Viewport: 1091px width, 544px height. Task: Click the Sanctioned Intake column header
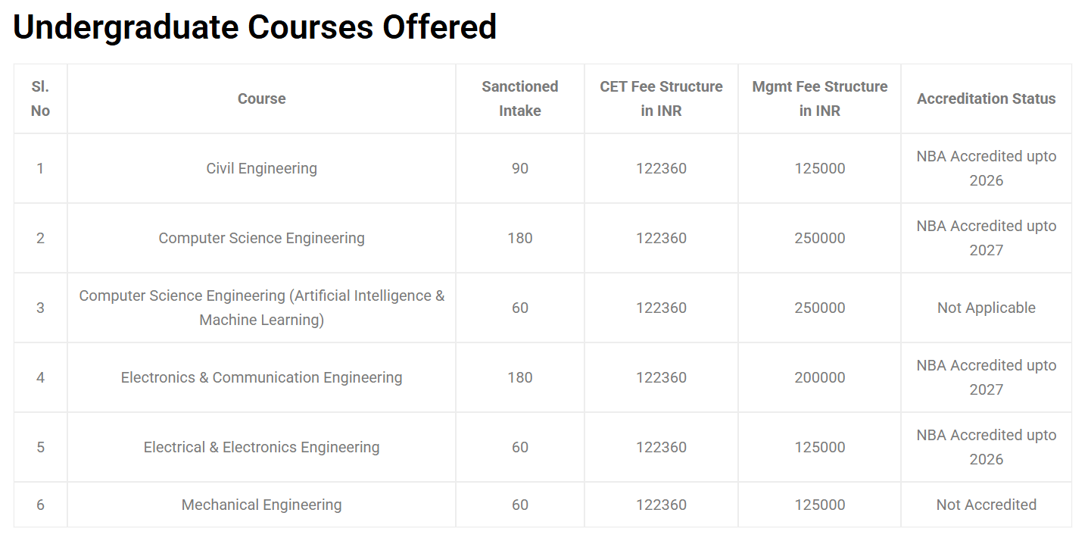click(x=519, y=98)
